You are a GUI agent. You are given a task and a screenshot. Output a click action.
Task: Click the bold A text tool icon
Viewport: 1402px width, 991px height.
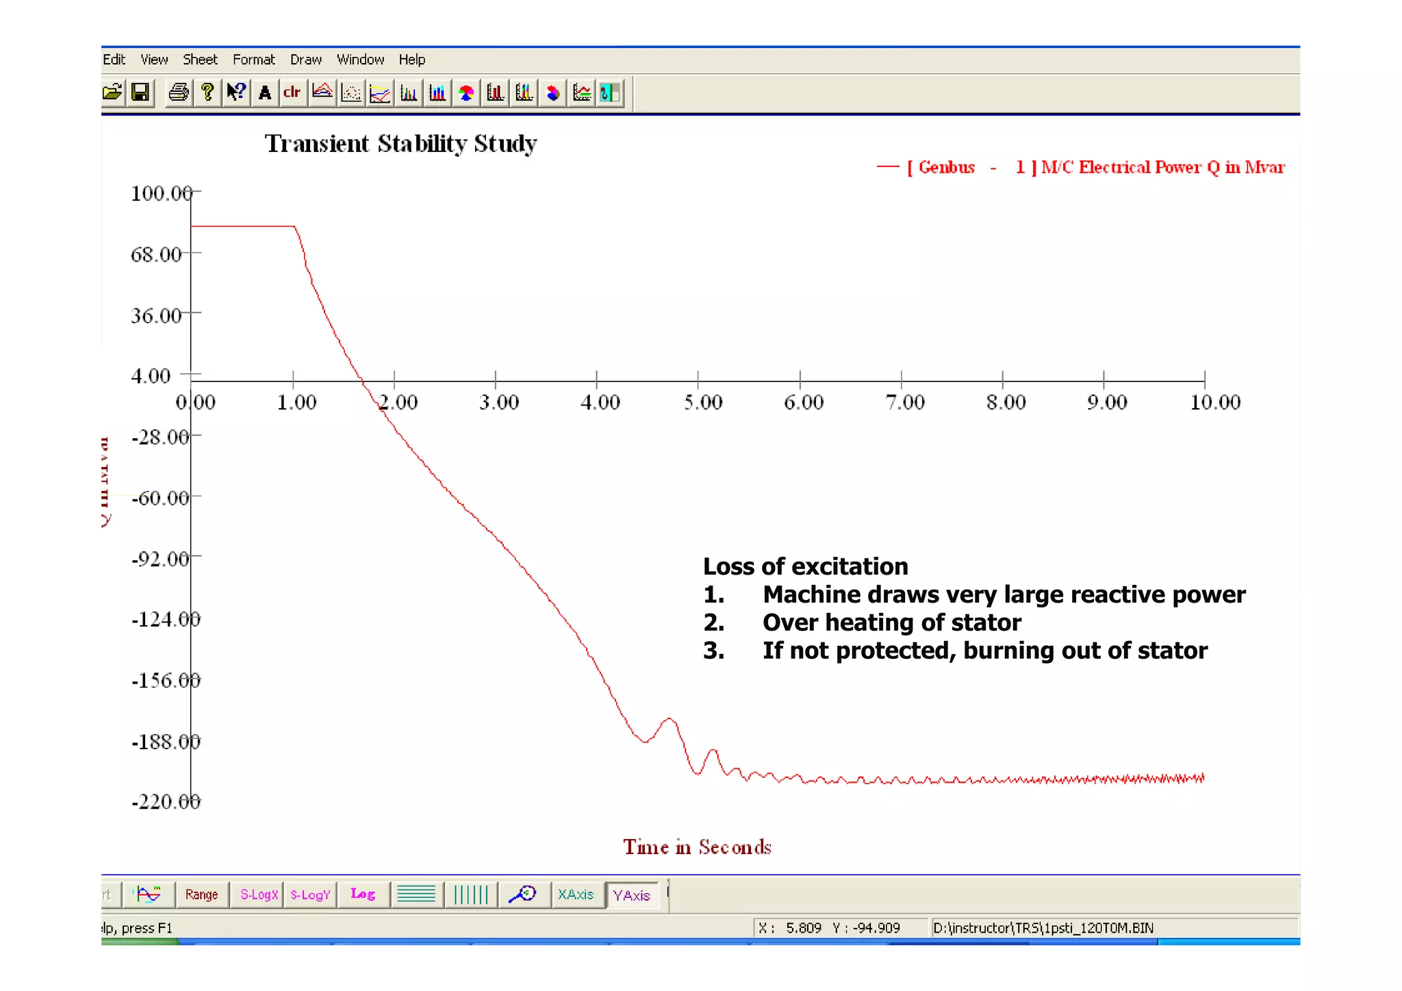265,92
